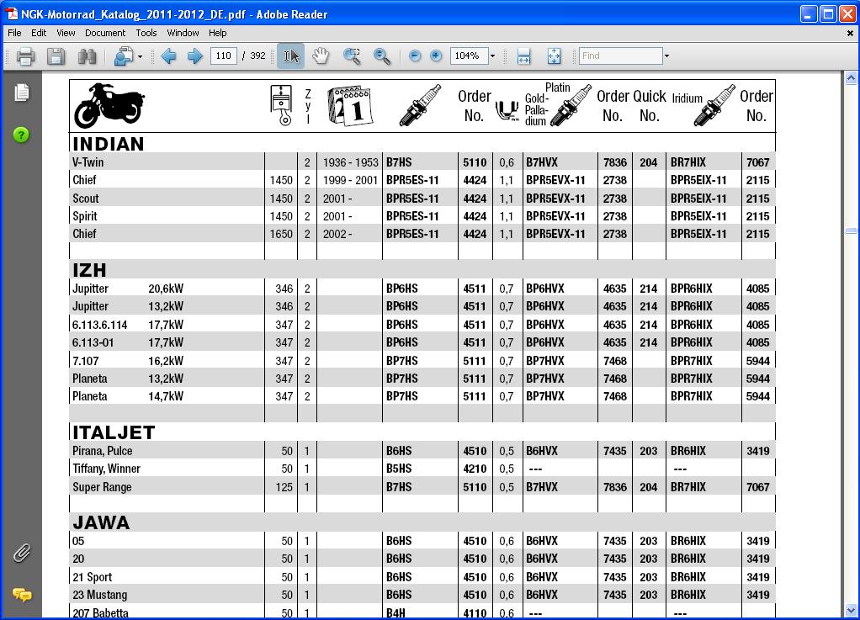Click the JAWA section heading

pyautogui.click(x=101, y=522)
